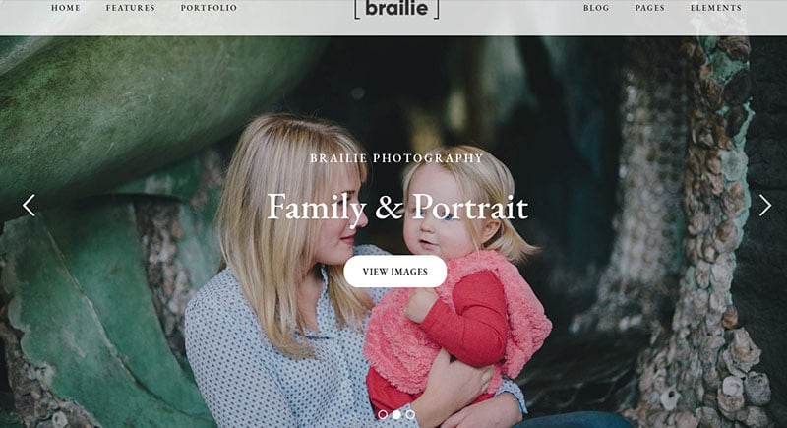Open the Blog menu item
787x428 pixels.
click(596, 8)
